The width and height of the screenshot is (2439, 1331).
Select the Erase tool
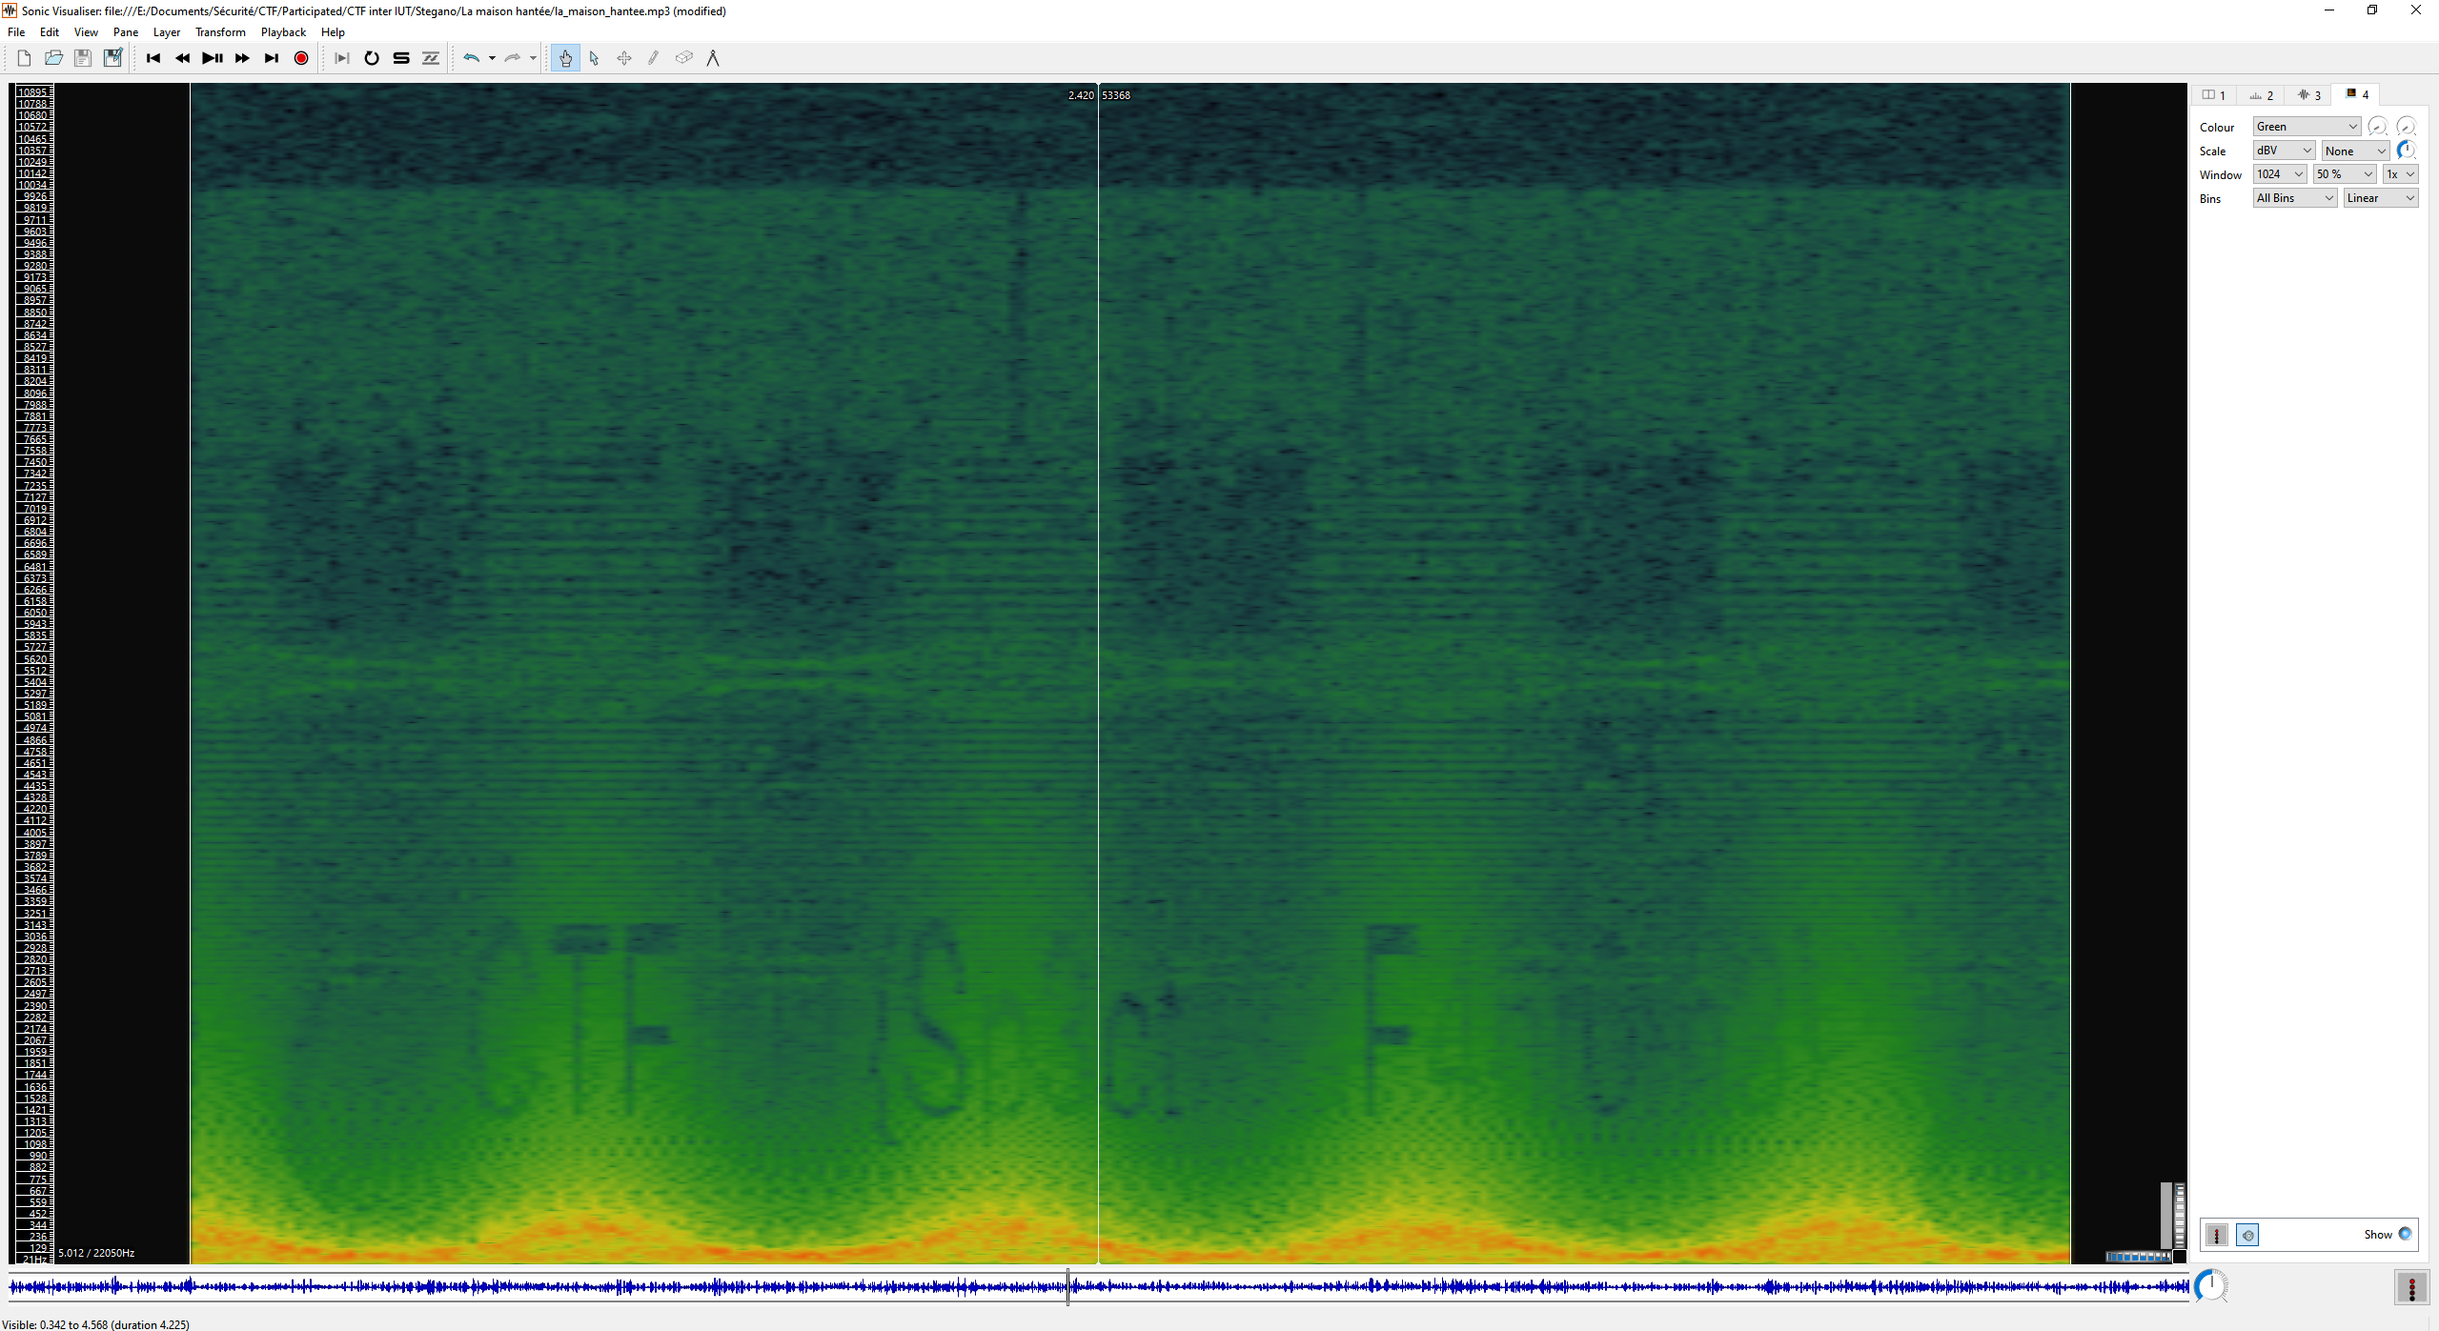(x=683, y=58)
